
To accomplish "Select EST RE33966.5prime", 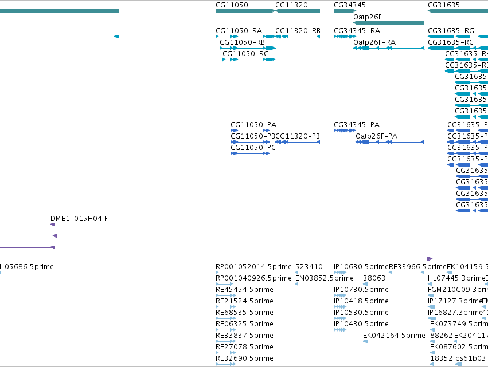I will tap(407, 273).
